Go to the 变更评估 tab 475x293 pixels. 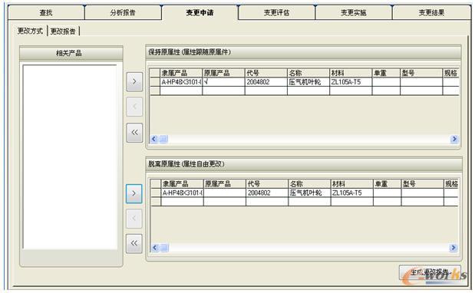(276, 13)
